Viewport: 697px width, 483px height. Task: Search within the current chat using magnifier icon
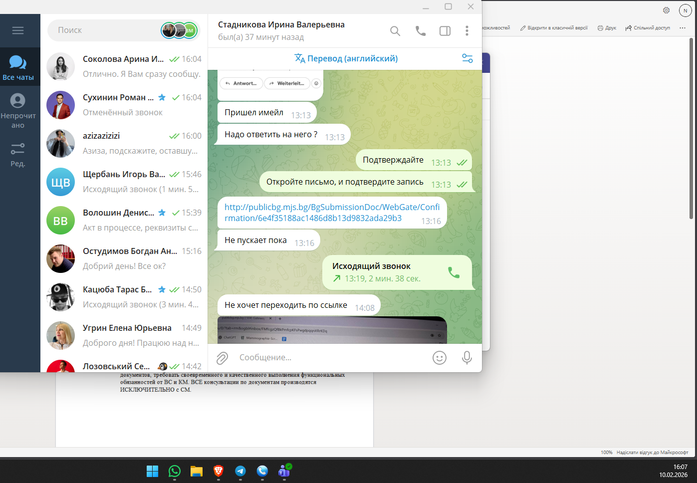[x=395, y=31]
